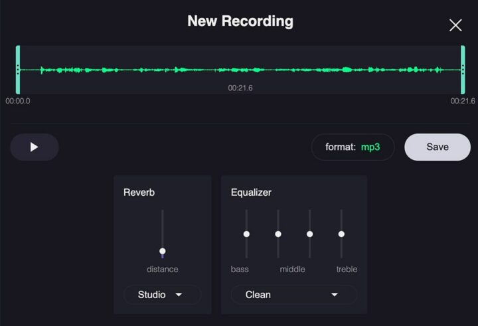
Task: Click the Reverb distance slider knob
Action: pyautogui.click(x=162, y=252)
